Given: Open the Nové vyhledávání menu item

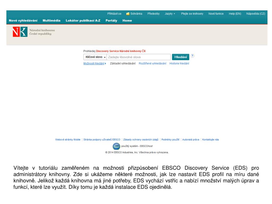Looking at the screenshot, I should click(x=23, y=20).
